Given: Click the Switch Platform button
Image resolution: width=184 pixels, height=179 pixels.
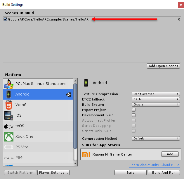Looking at the screenshot, I should pos(20,173).
